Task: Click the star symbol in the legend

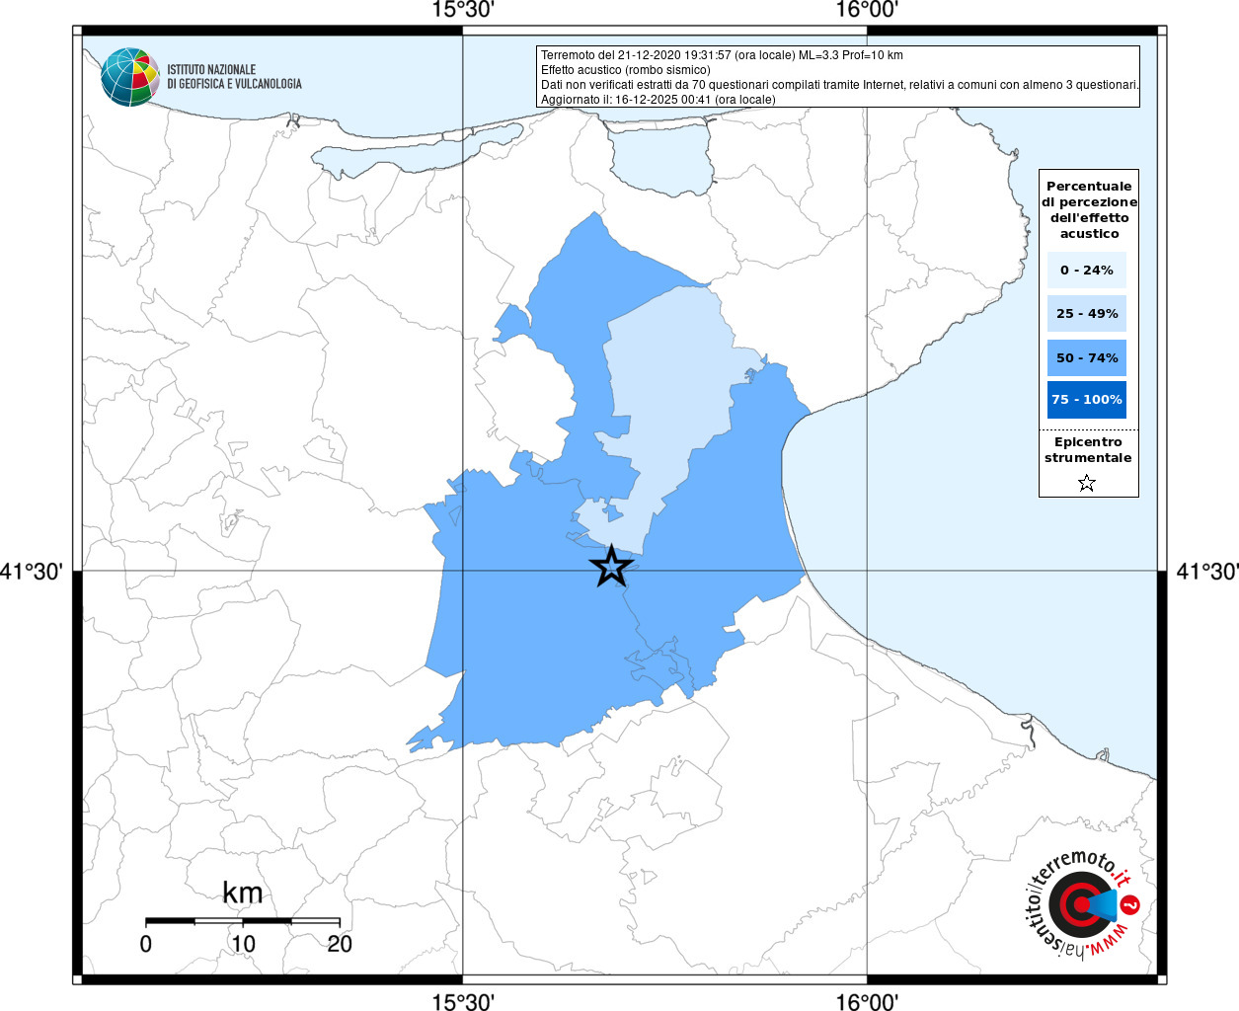Action: (x=1087, y=483)
